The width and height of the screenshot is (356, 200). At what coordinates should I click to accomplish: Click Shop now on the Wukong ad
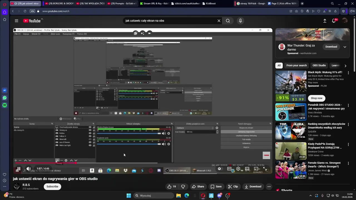click(x=317, y=98)
